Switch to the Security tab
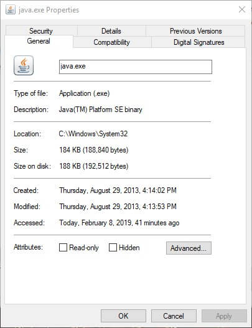 (41, 31)
